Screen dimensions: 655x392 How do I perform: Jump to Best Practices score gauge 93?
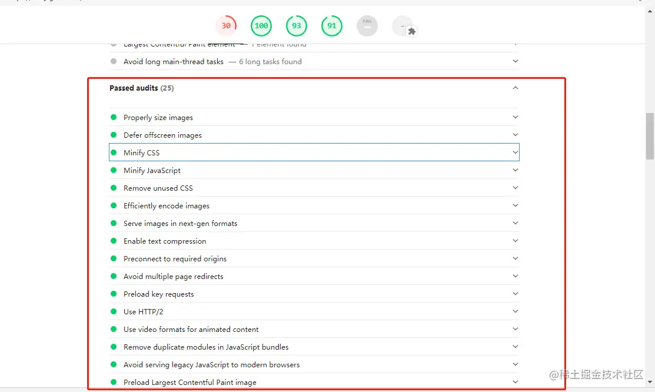click(x=297, y=25)
